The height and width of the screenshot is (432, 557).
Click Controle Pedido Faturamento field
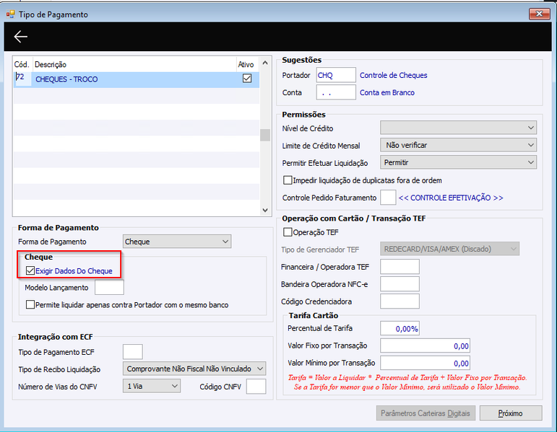click(x=388, y=198)
